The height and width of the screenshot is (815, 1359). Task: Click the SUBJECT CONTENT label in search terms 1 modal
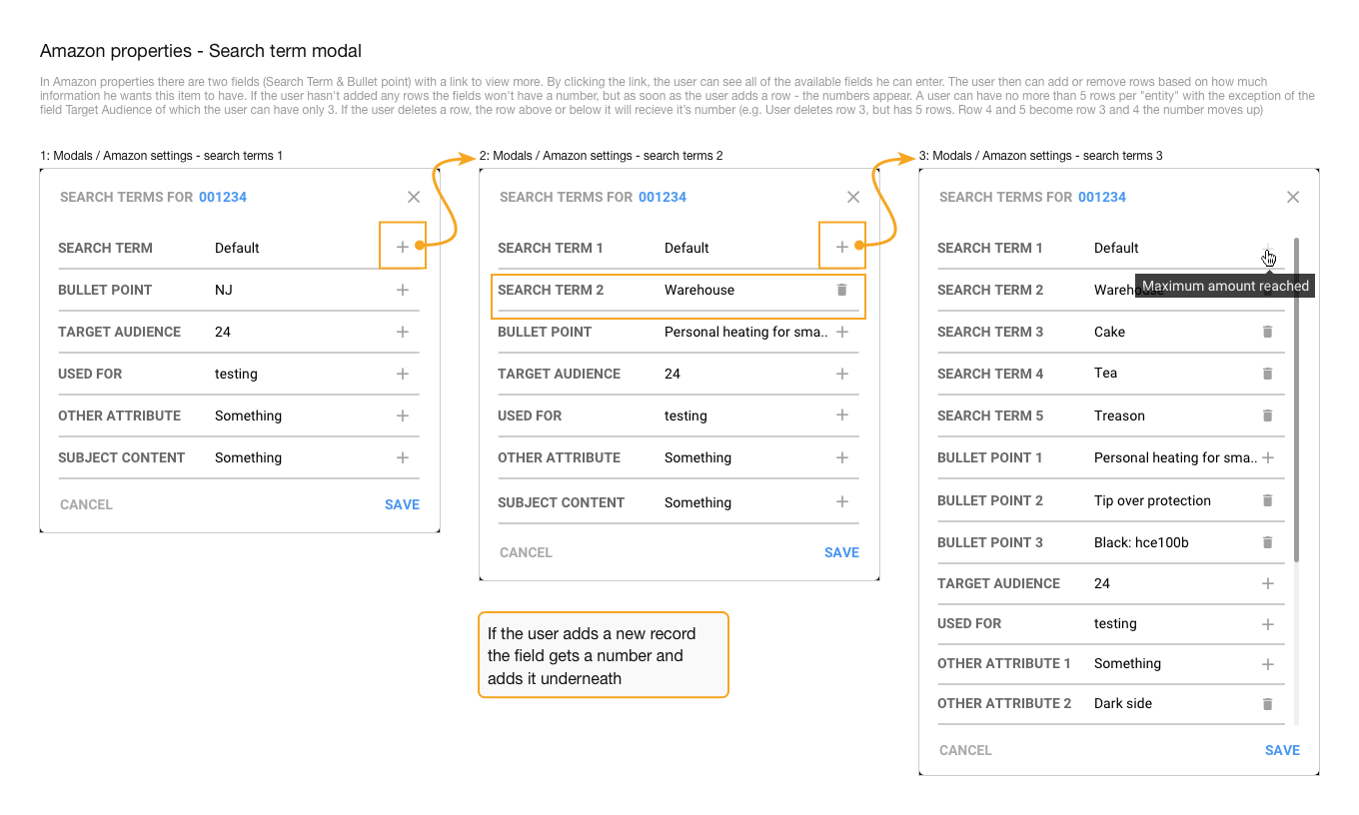coord(122,457)
